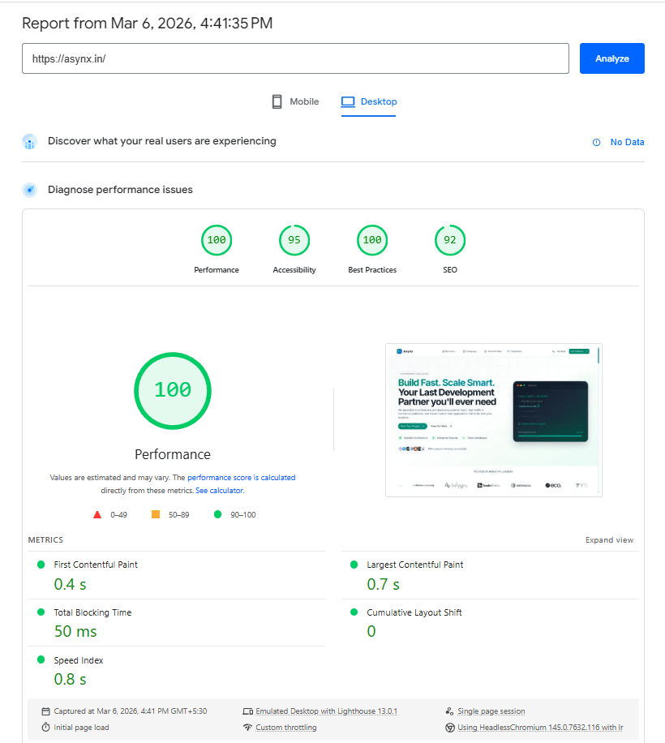This screenshot has height=743, width=665.
Task: Click the Largest Contentful Paint metric label
Action: pyautogui.click(x=415, y=565)
